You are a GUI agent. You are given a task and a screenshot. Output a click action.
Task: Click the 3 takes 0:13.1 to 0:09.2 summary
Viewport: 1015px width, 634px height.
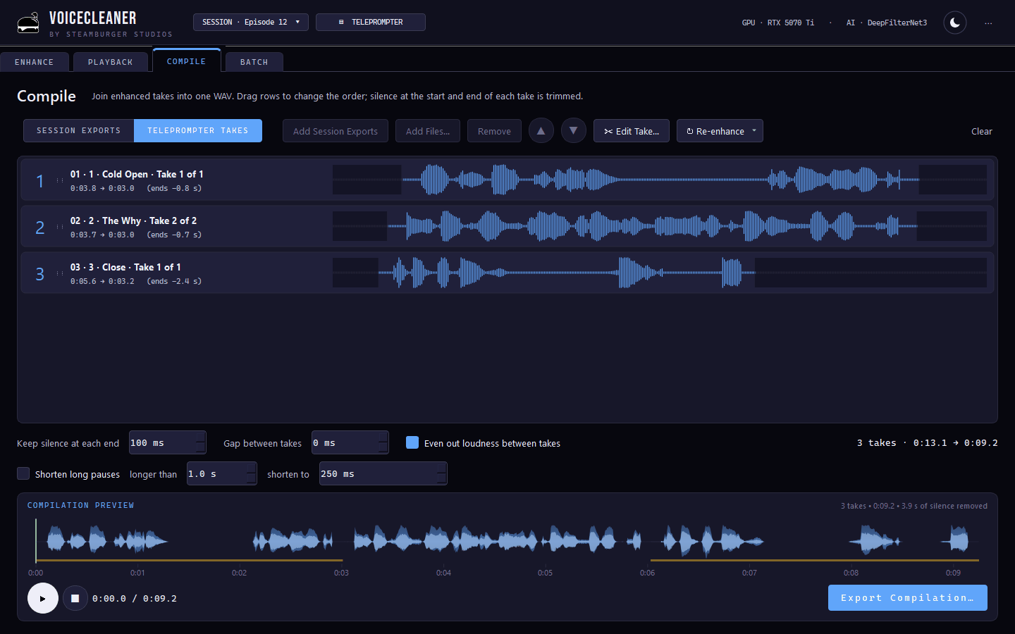coord(927,442)
